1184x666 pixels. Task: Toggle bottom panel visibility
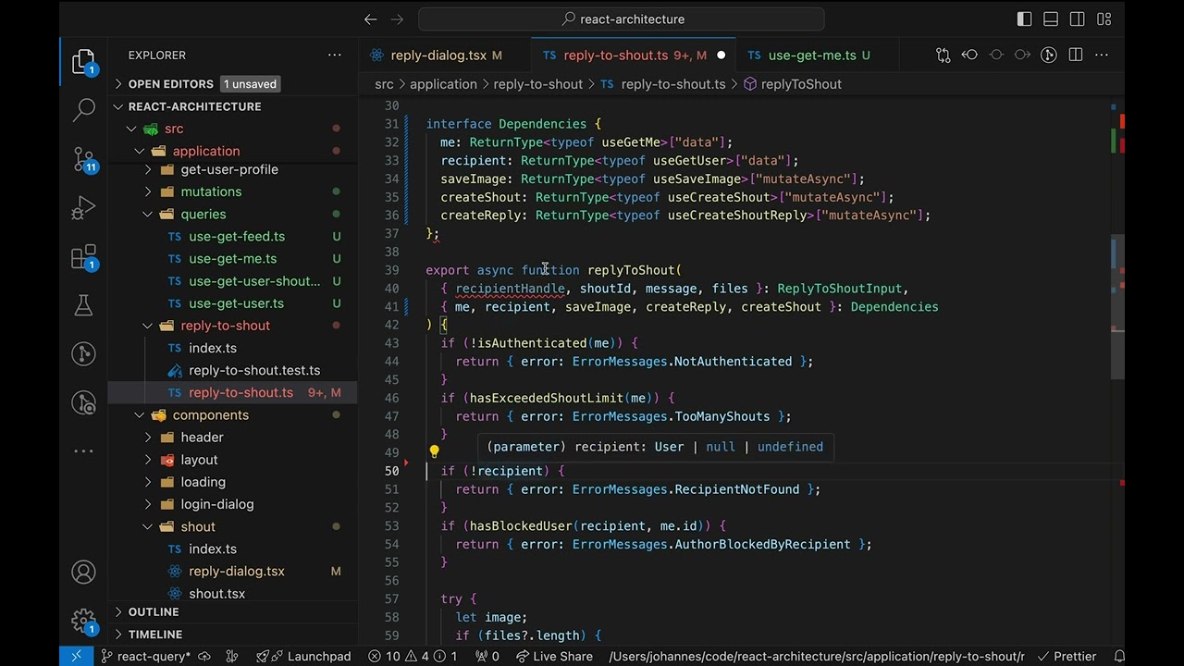pyautogui.click(x=1051, y=18)
